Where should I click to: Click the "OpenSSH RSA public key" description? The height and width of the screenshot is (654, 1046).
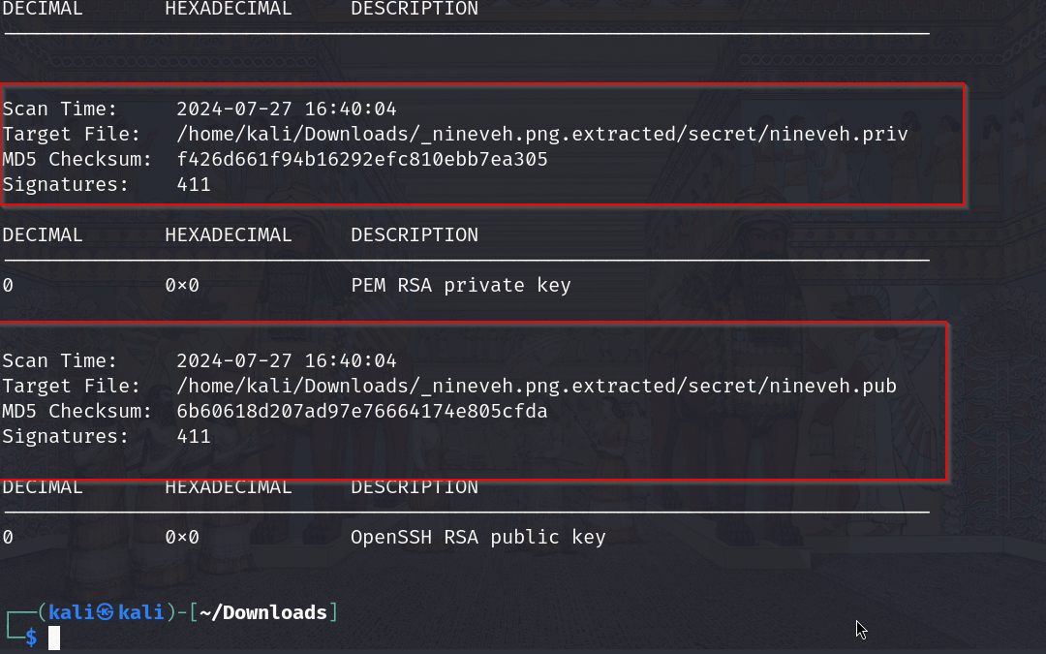(x=478, y=537)
